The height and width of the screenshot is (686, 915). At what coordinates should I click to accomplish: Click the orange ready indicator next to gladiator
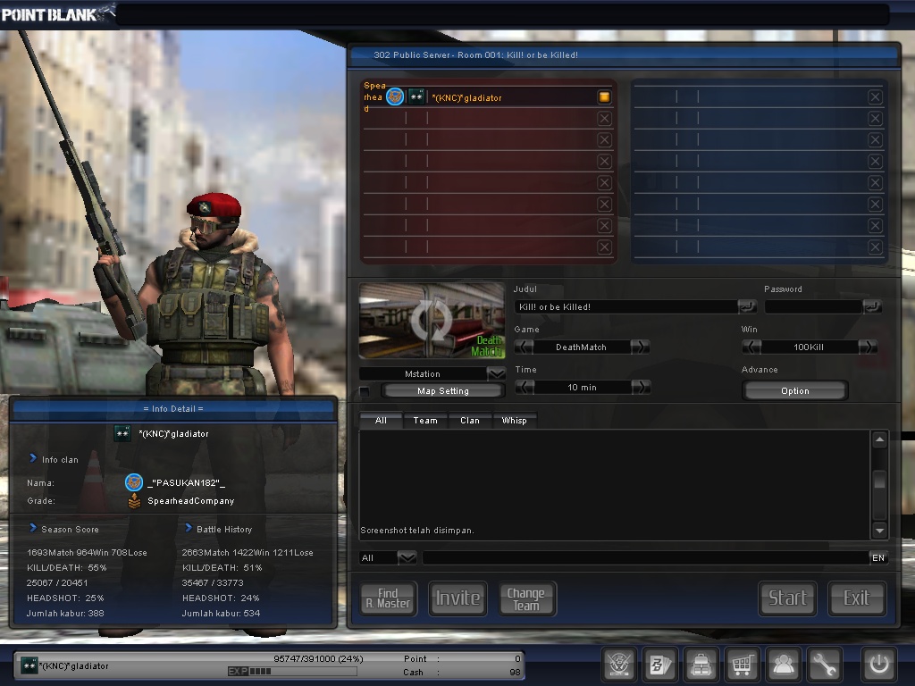tap(605, 96)
